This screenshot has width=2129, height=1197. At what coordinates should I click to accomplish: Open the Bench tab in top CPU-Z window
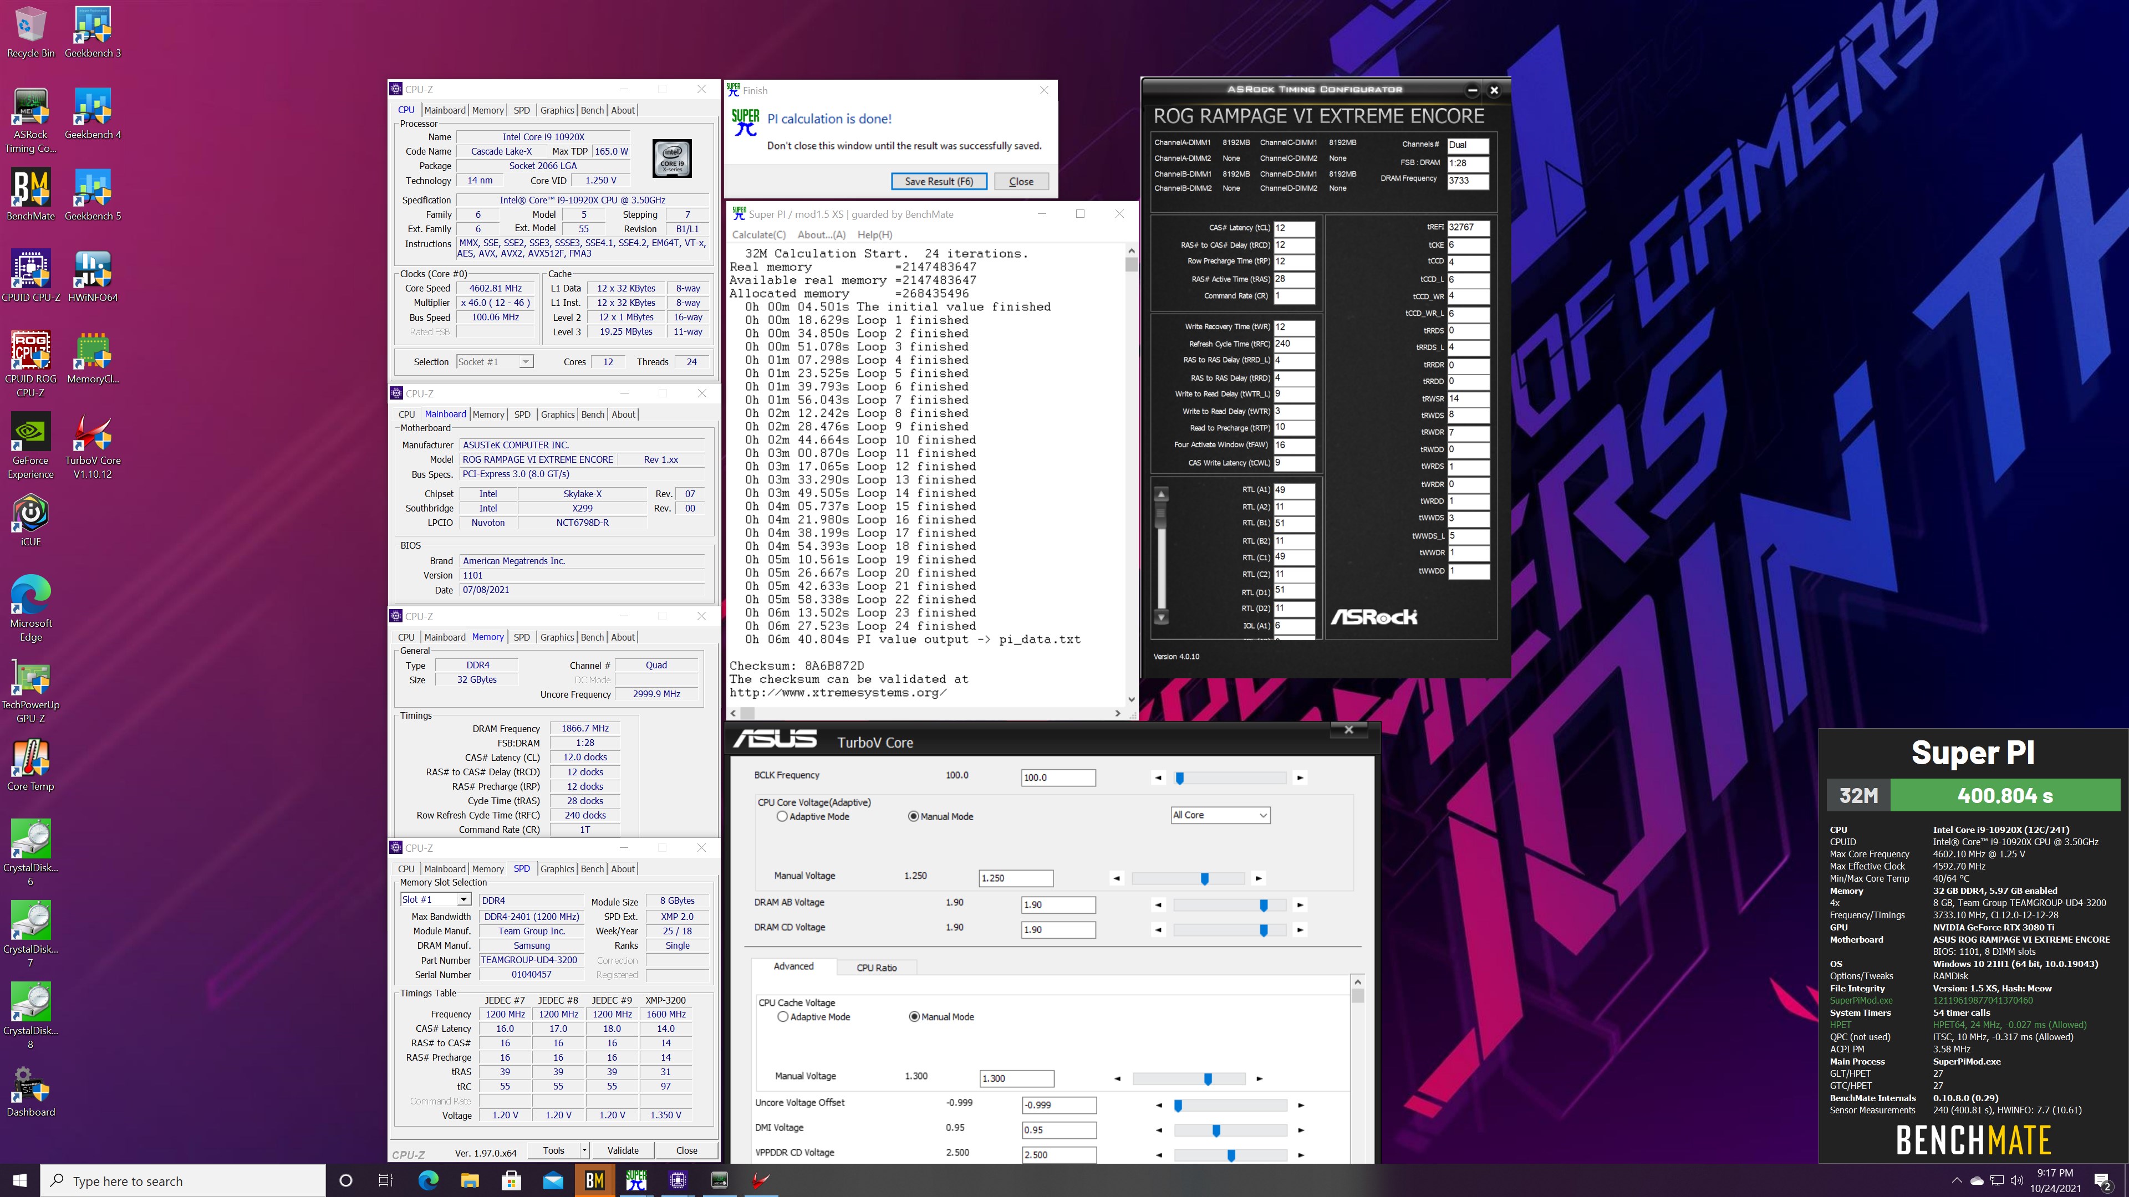coord(593,110)
